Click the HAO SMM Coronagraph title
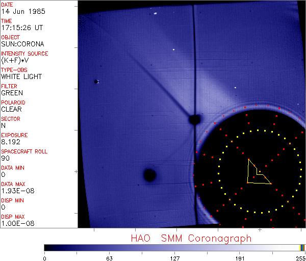 pyautogui.click(x=191, y=238)
